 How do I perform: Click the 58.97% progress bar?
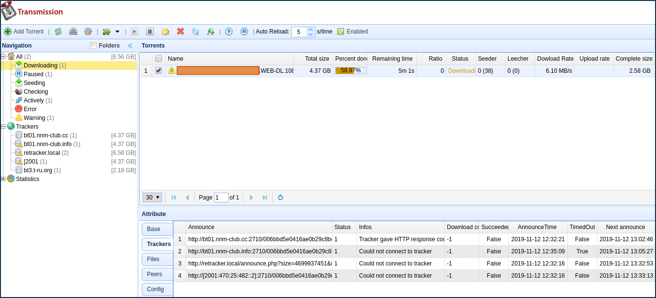[351, 70]
